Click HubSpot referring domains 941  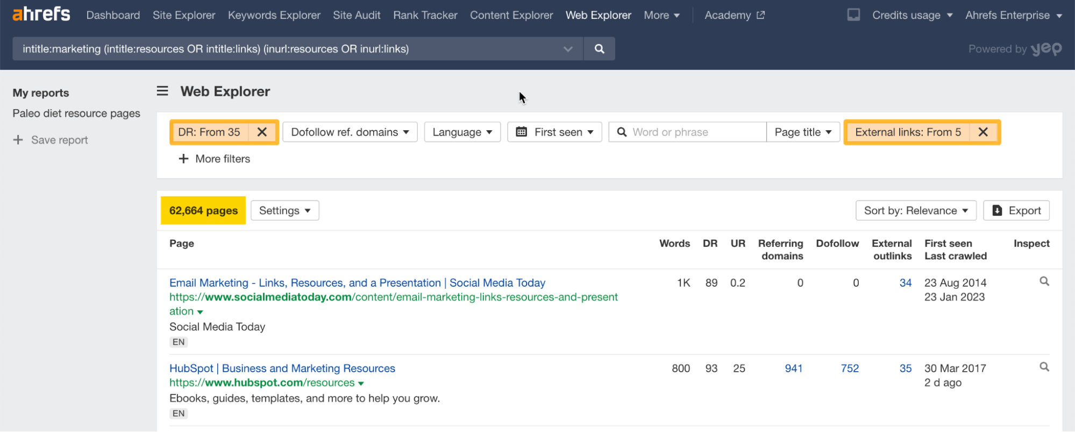pyautogui.click(x=793, y=368)
